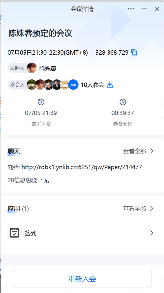The height and width of the screenshot is (293, 164).
Task: View all apps with 查看全部 link
Action: 134,209
